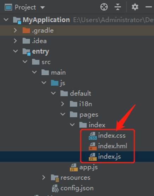Click the Project panel title label
This screenshot has width=154, height=196.
tap(25, 7)
